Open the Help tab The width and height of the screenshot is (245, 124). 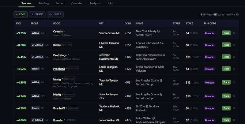109,3
